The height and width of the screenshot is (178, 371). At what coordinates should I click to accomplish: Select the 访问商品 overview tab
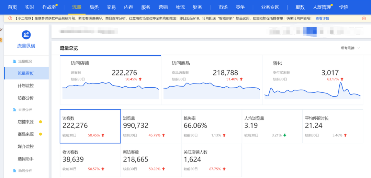click(x=212, y=80)
